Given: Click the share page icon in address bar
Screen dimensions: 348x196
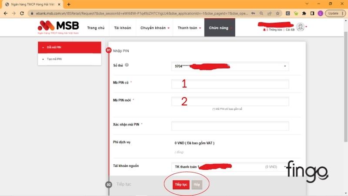Looking at the screenshot, I should point(269,14).
